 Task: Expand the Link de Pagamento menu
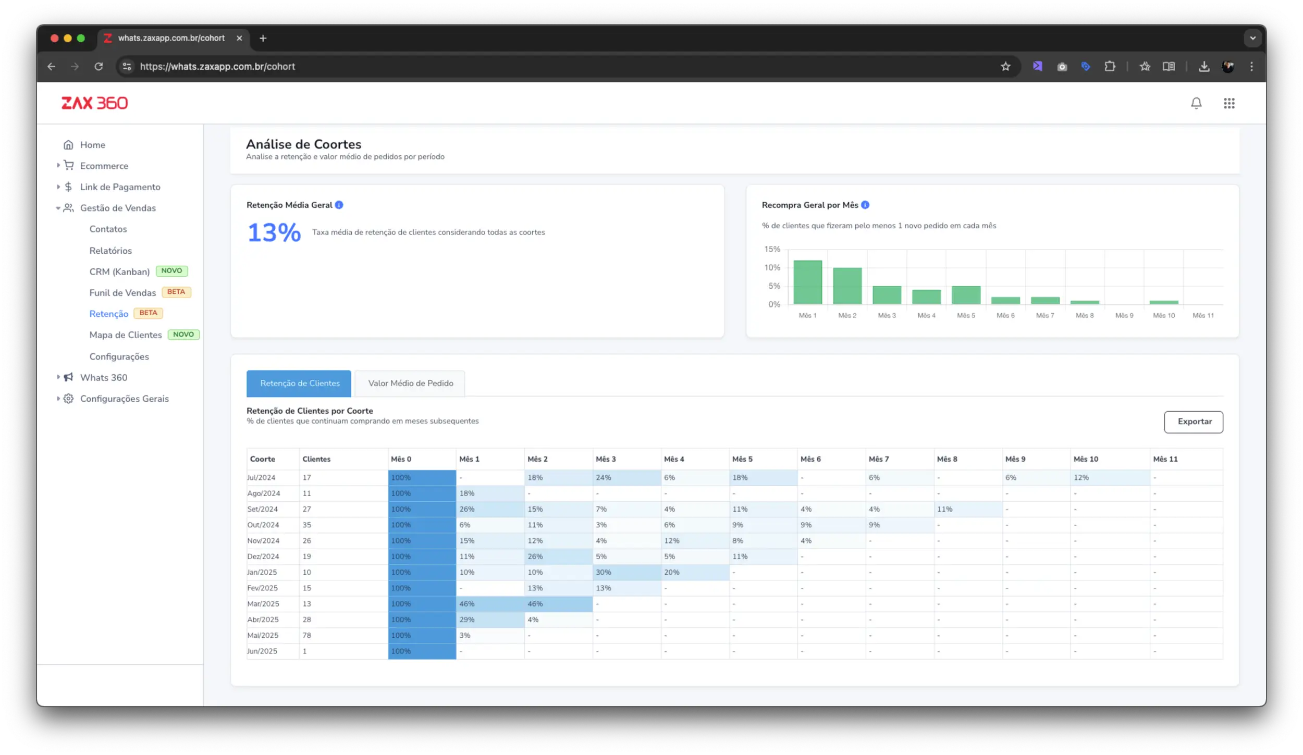(x=120, y=187)
